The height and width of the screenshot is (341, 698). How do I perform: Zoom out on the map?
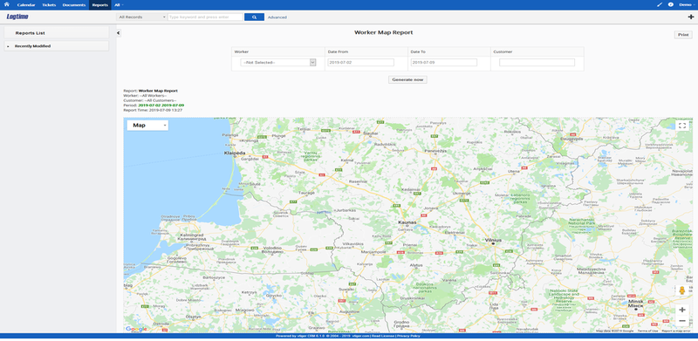682,321
